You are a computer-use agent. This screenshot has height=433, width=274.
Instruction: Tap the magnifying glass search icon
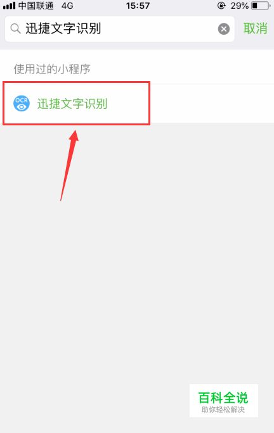click(x=15, y=28)
